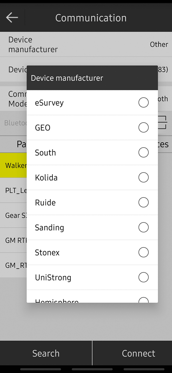Screen dimensions: 172x373
Task: Tap the Connect button
Action: click(x=138, y=353)
